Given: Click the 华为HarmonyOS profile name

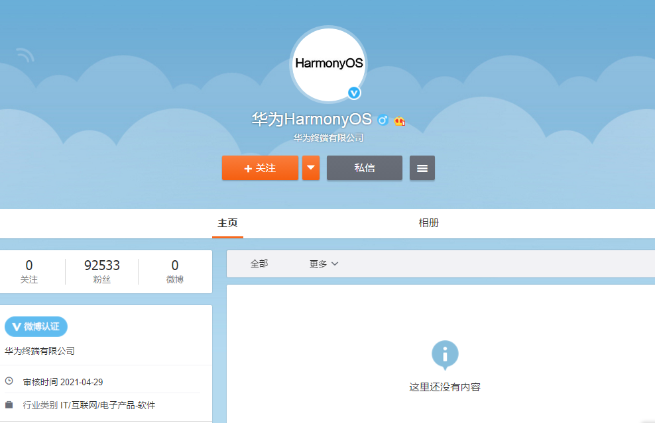Looking at the screenshot, I should tap(311, 119).
